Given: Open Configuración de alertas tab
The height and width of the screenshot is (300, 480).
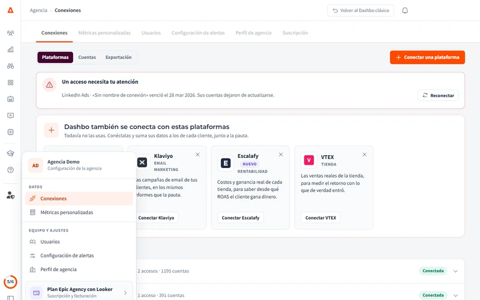Looking at the screenshot, I should coord(198,33).
